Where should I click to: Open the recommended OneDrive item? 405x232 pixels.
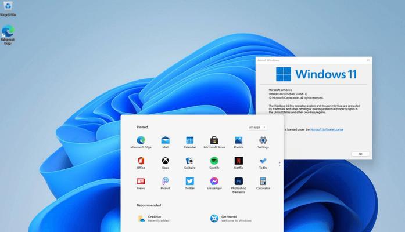coord(153,219)
